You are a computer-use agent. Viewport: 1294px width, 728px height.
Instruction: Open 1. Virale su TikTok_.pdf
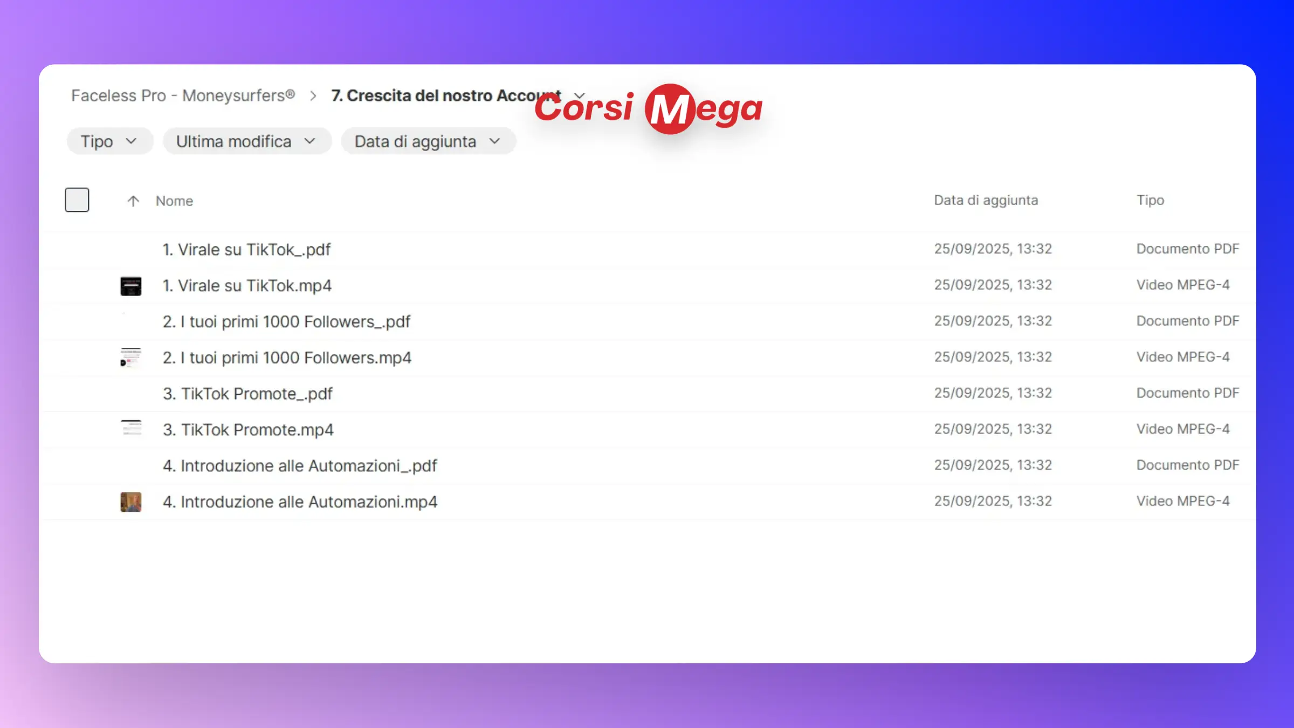[x=246, y=250]
